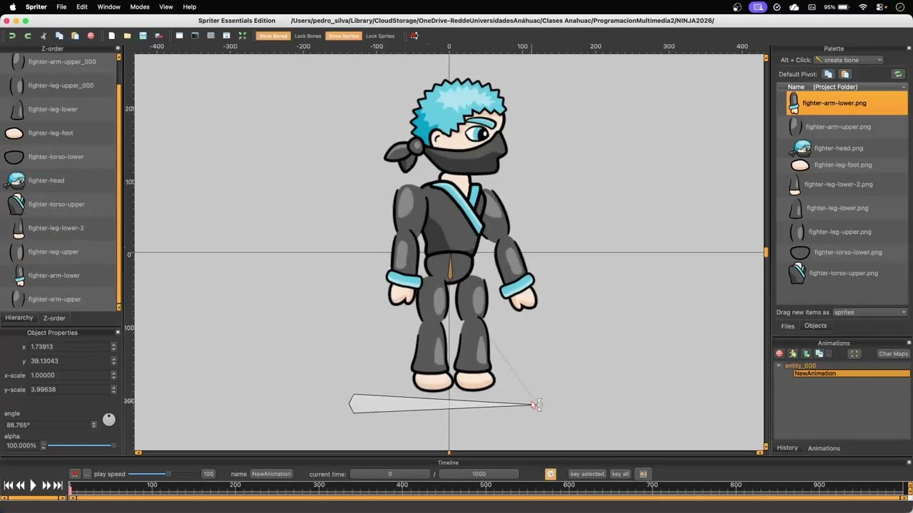The width and height of the screenshot is (913, 513).
Task: Click the Default Pivot paste icon
Action: (x=845, y=74)
